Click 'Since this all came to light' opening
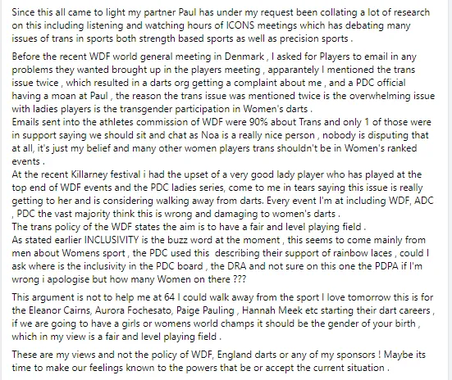Image resolution: width=452 pixels, height=380 pixels. click(62, 12)
